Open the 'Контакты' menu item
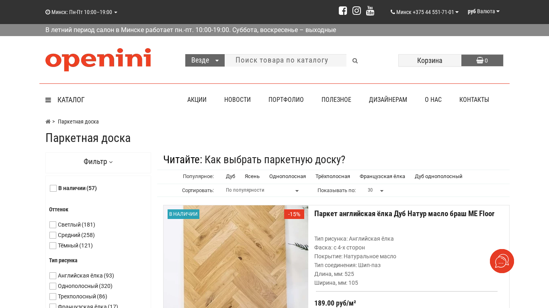Screen dimensions: 549x308 (474, 100)
